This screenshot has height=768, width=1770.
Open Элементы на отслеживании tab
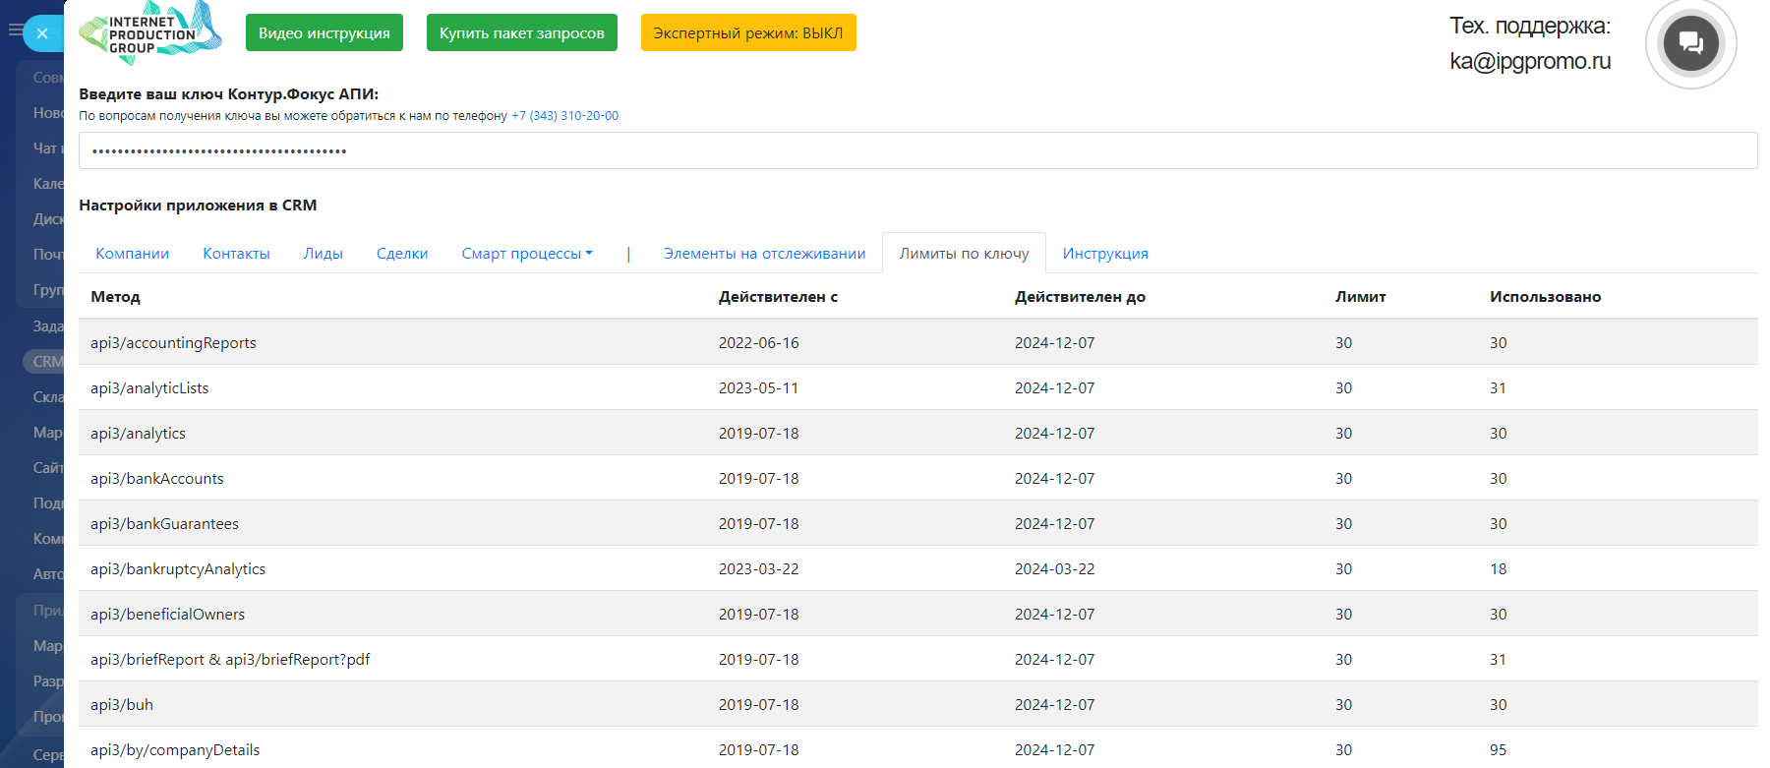[x=764, y=254]
